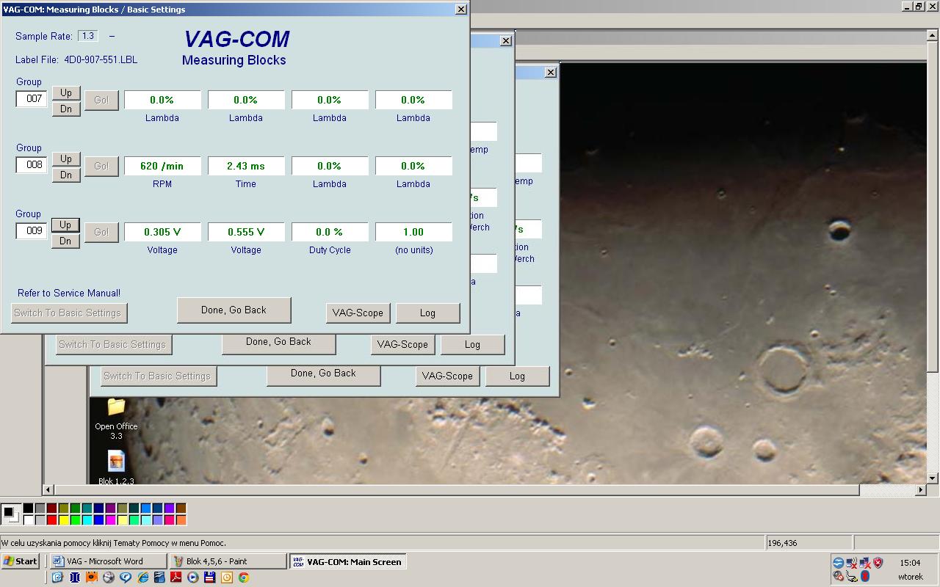Click the Group 008 number field
940x587 pixels.
click(x=32, y=165)
